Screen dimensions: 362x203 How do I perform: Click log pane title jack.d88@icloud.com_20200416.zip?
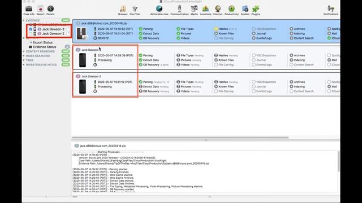[x=103, y=146]
